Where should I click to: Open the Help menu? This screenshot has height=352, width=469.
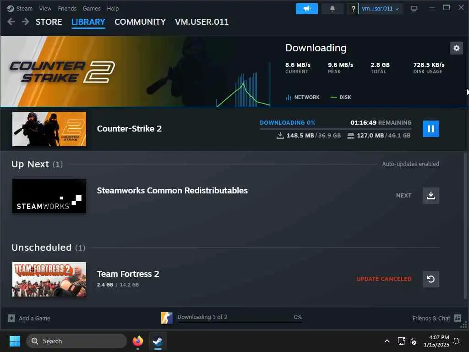point(113,8)
